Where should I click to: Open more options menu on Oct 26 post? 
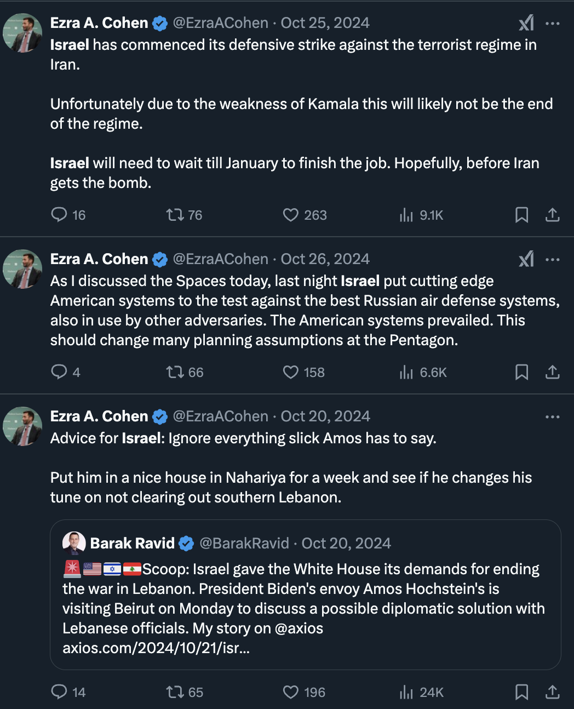point(553,260)
